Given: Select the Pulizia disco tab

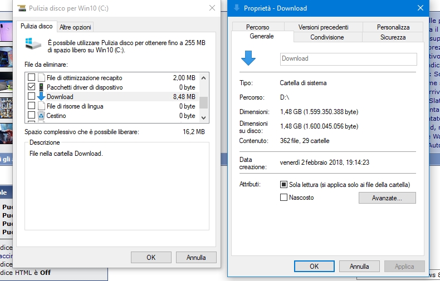Looking at the screenshot, I should (x=36, y=26).
